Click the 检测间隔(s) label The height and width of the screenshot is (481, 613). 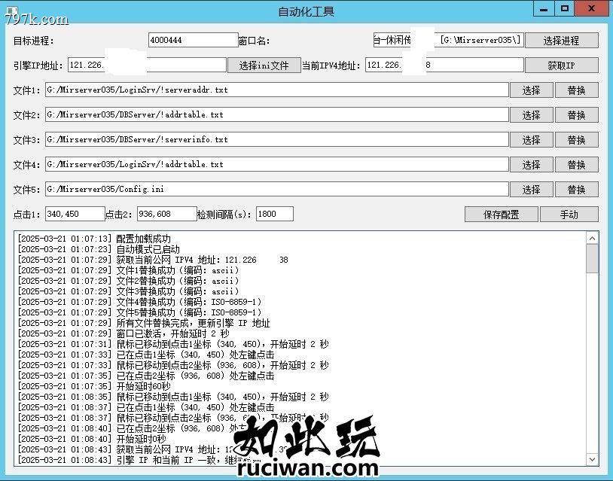point(224,214)
